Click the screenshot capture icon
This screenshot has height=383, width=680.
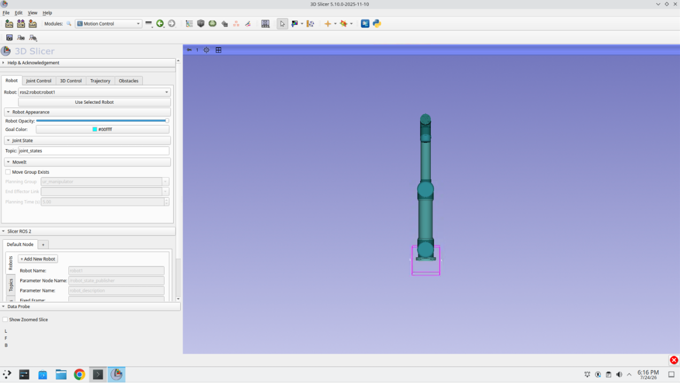[x=9, y=37]
